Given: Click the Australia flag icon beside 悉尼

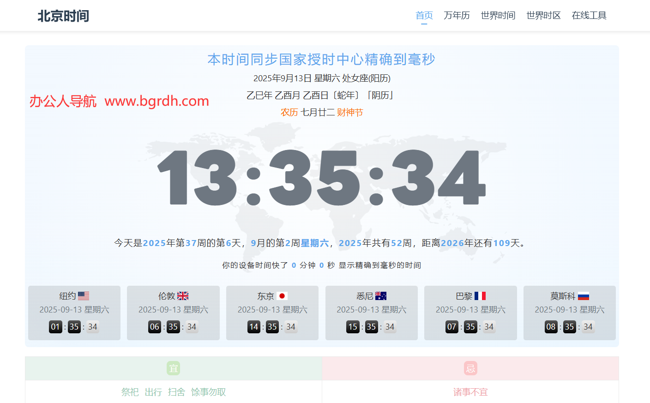Looking at the screenshot, I should (381, 296).
